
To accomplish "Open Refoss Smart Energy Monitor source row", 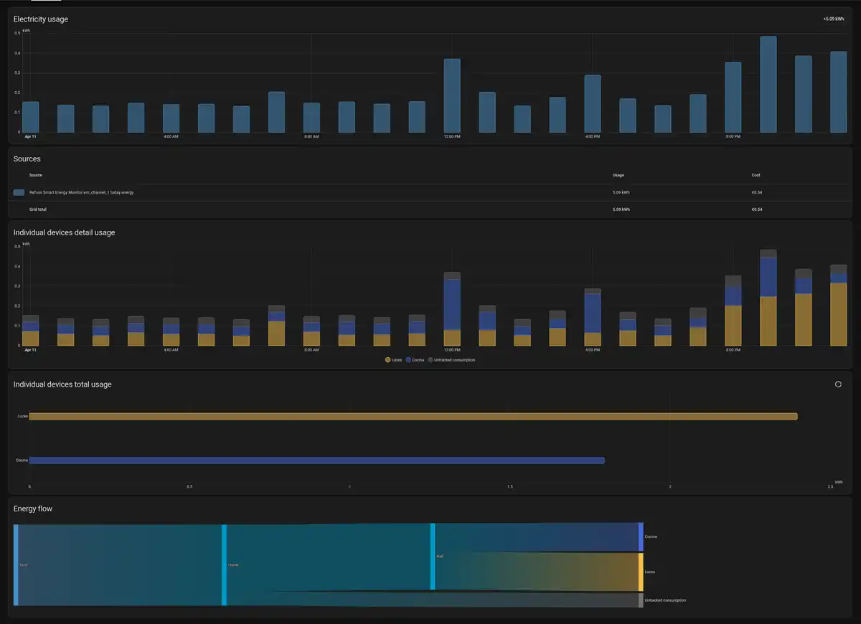I will tap(81, 192).
